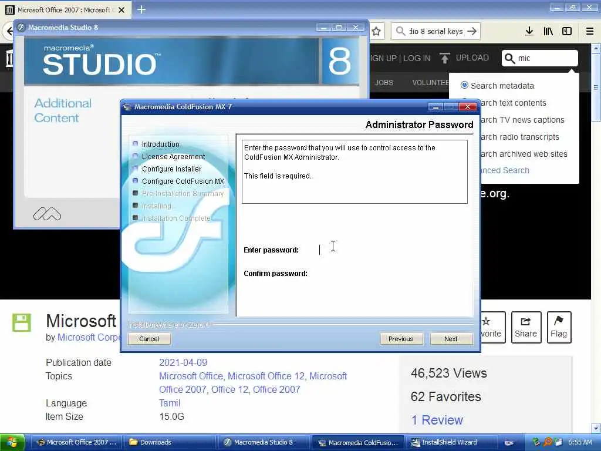Click the green floppy disk software icon

point(22,322)
